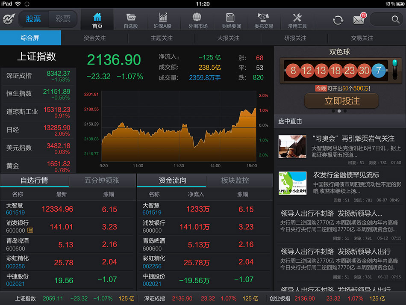Switch to 五分钟领涨 tab
This screenshot has height=305, width=406.
coord(102,181)
